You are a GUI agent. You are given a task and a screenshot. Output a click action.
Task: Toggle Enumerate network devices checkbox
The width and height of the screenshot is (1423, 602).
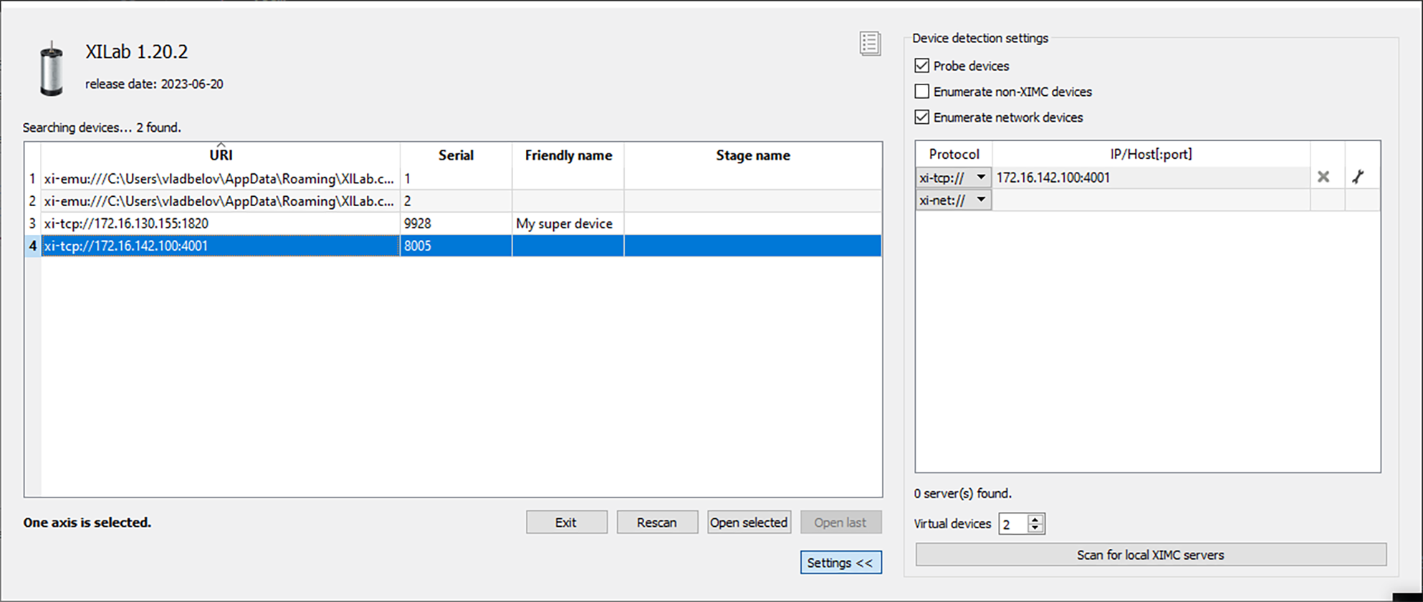coord(922,117)
